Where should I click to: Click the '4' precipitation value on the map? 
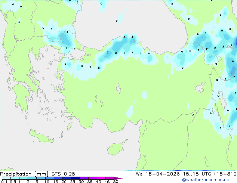(x=233, y=61)
